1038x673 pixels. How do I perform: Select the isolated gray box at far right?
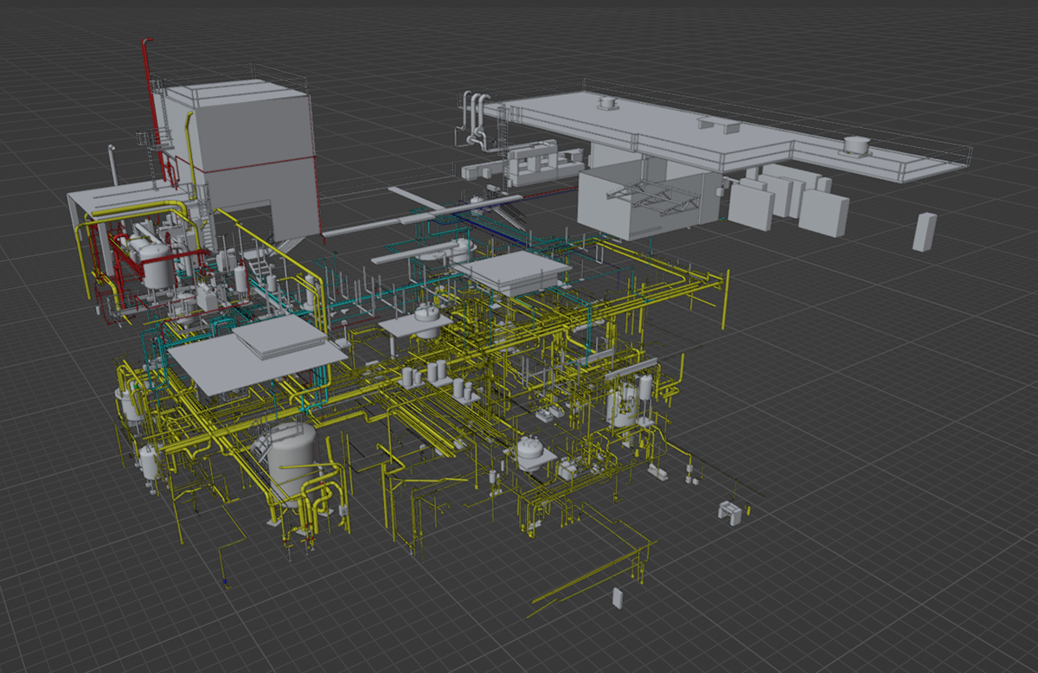[925, 232]
